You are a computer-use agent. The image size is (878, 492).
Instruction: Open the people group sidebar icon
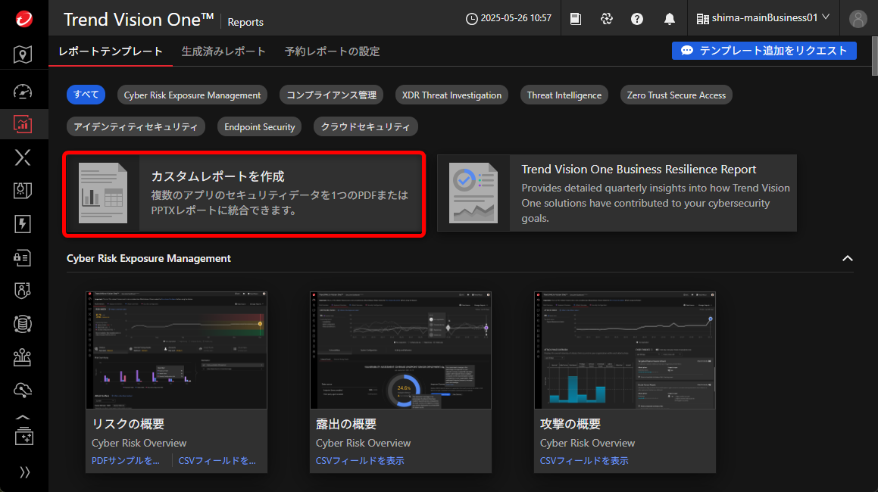[23, 357]
